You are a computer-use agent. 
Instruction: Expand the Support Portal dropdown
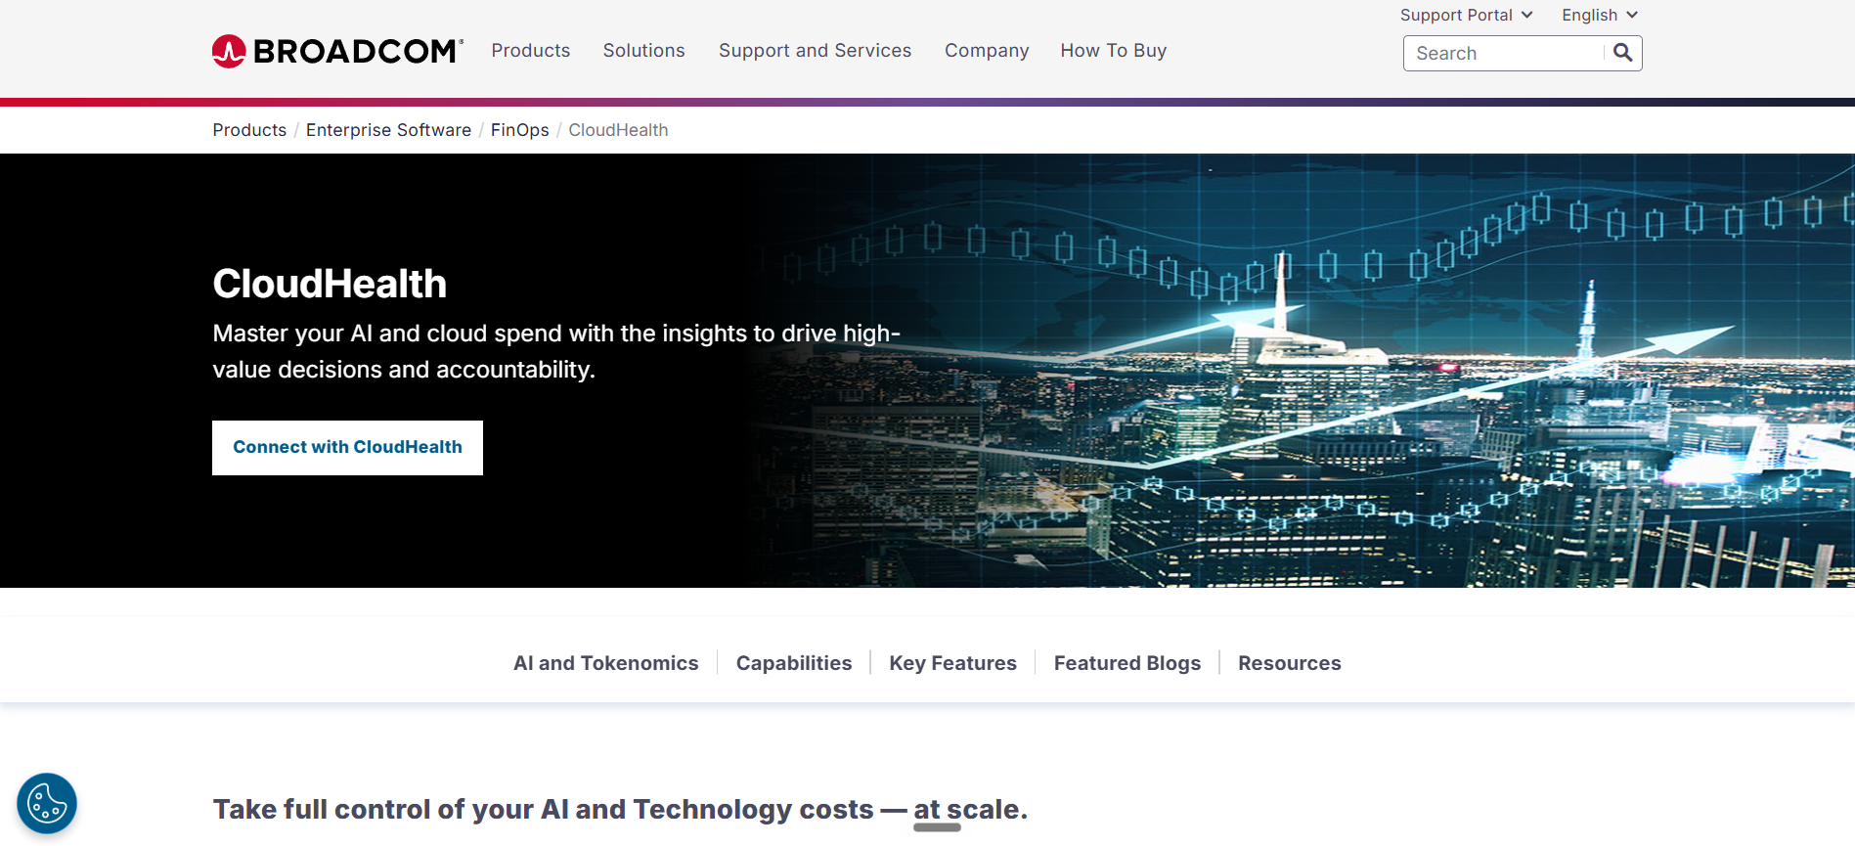(x=1466, y=15)
